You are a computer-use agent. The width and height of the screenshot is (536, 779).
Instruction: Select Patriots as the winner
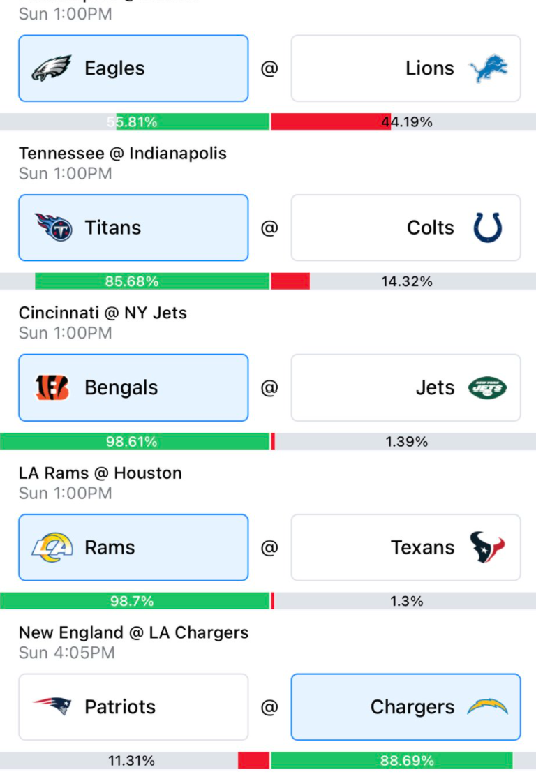[133, 706]
